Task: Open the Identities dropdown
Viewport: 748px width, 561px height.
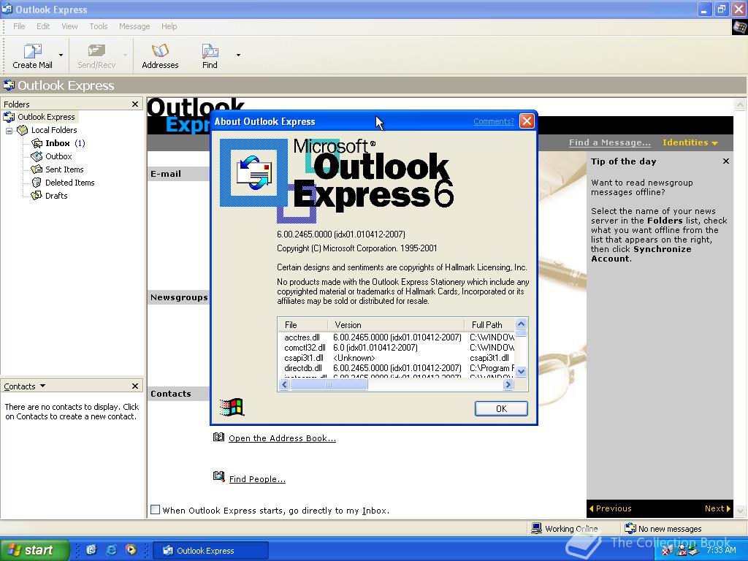Action: (x=690, y=142)
